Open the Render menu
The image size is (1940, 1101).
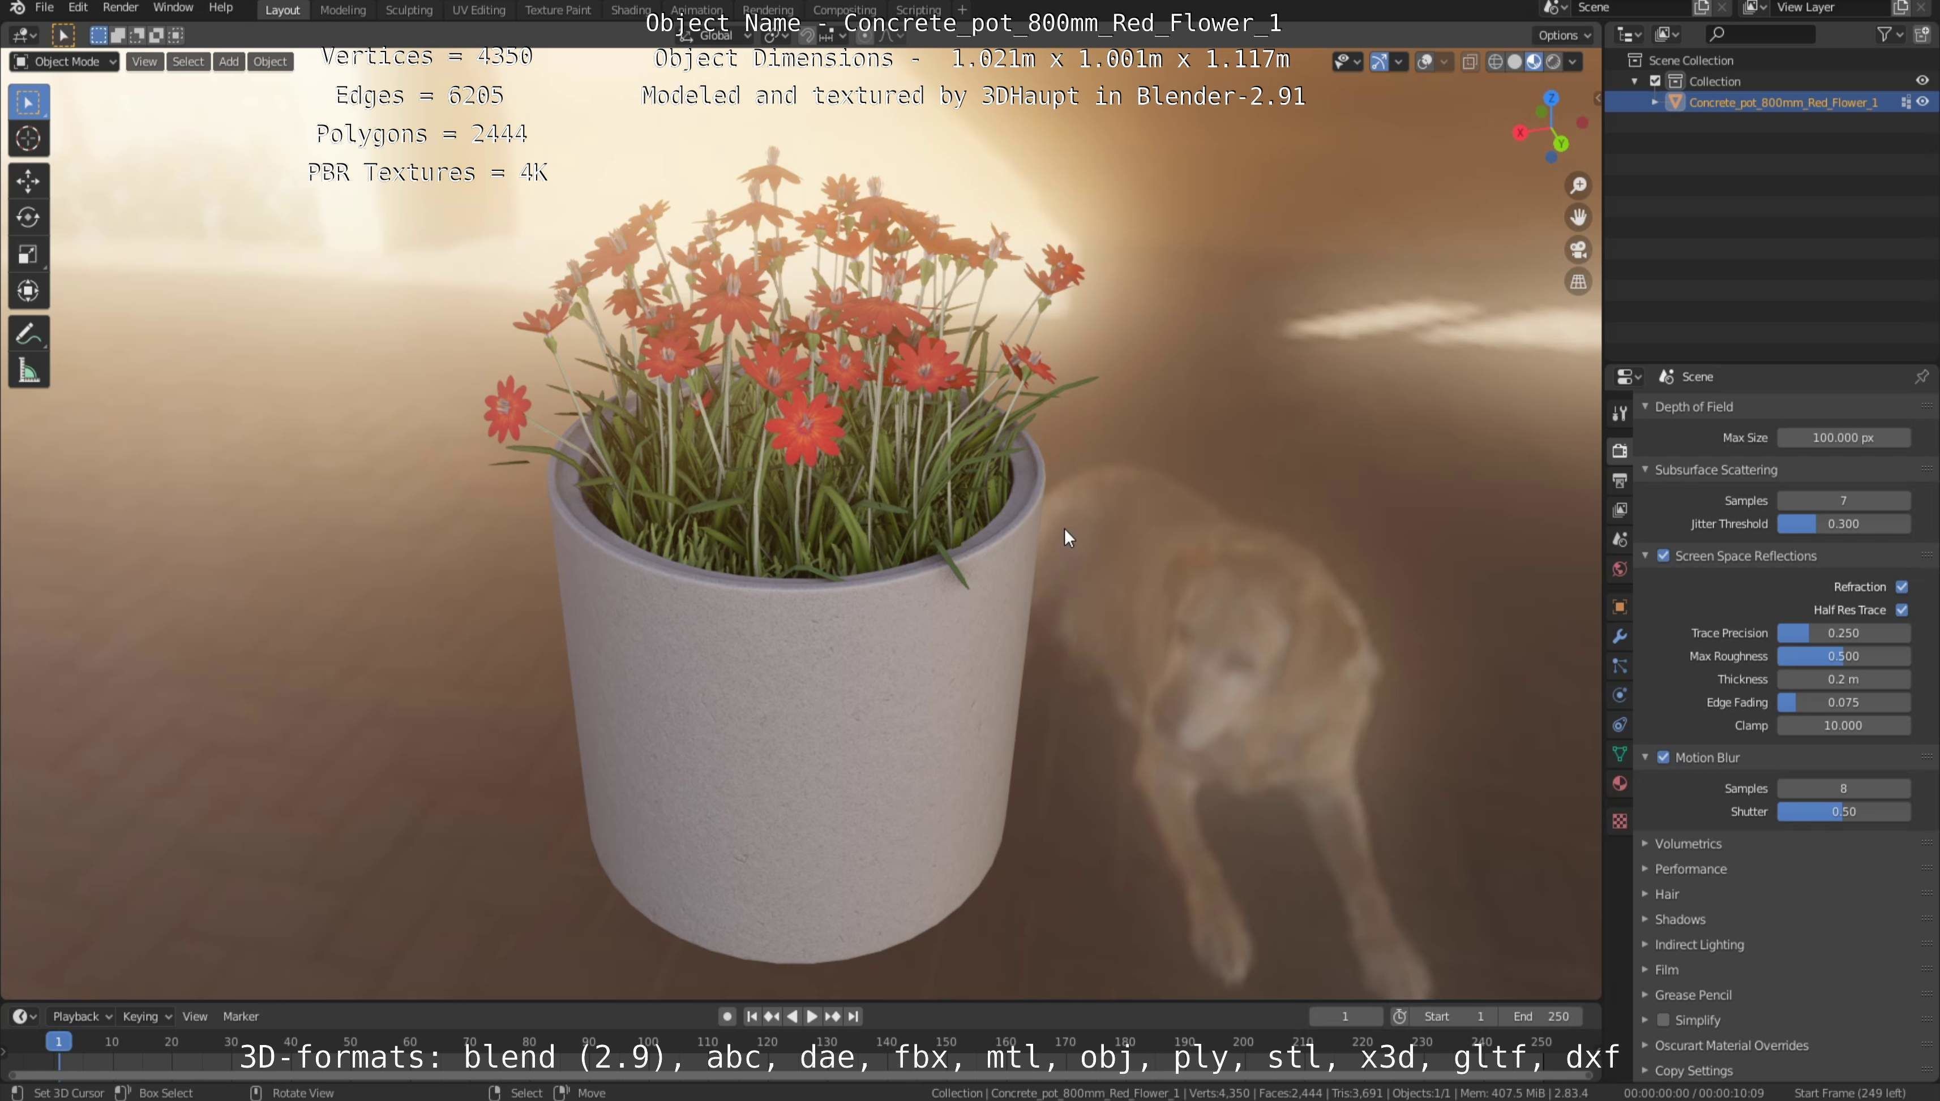121,7
